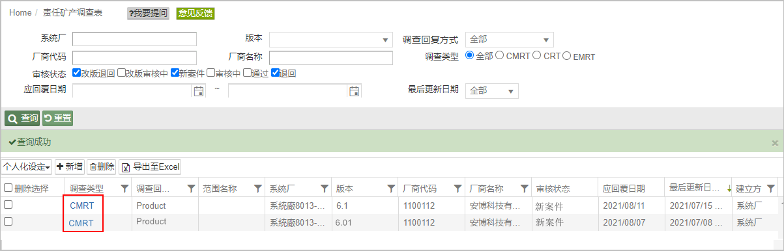
Task: Focus the 应回覆日期 end date field
Action: coord(288,91)
